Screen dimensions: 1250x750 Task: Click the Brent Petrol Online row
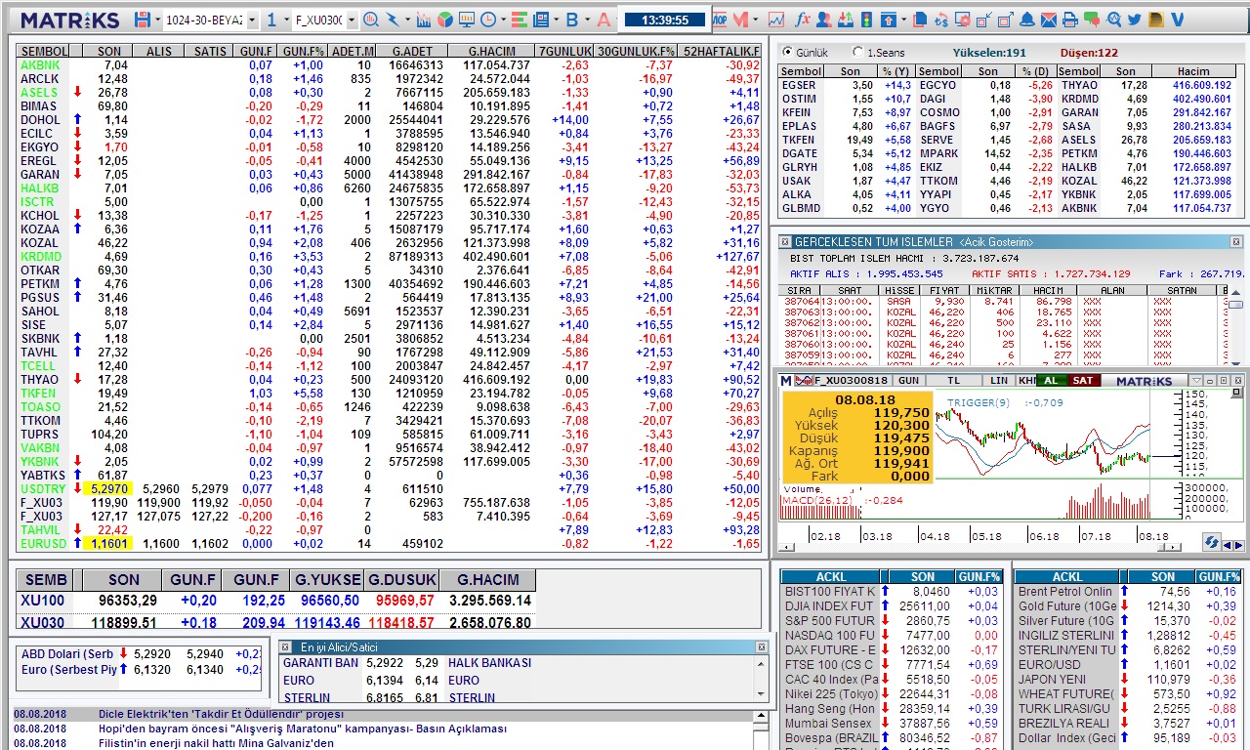[x=1128, y=591]
